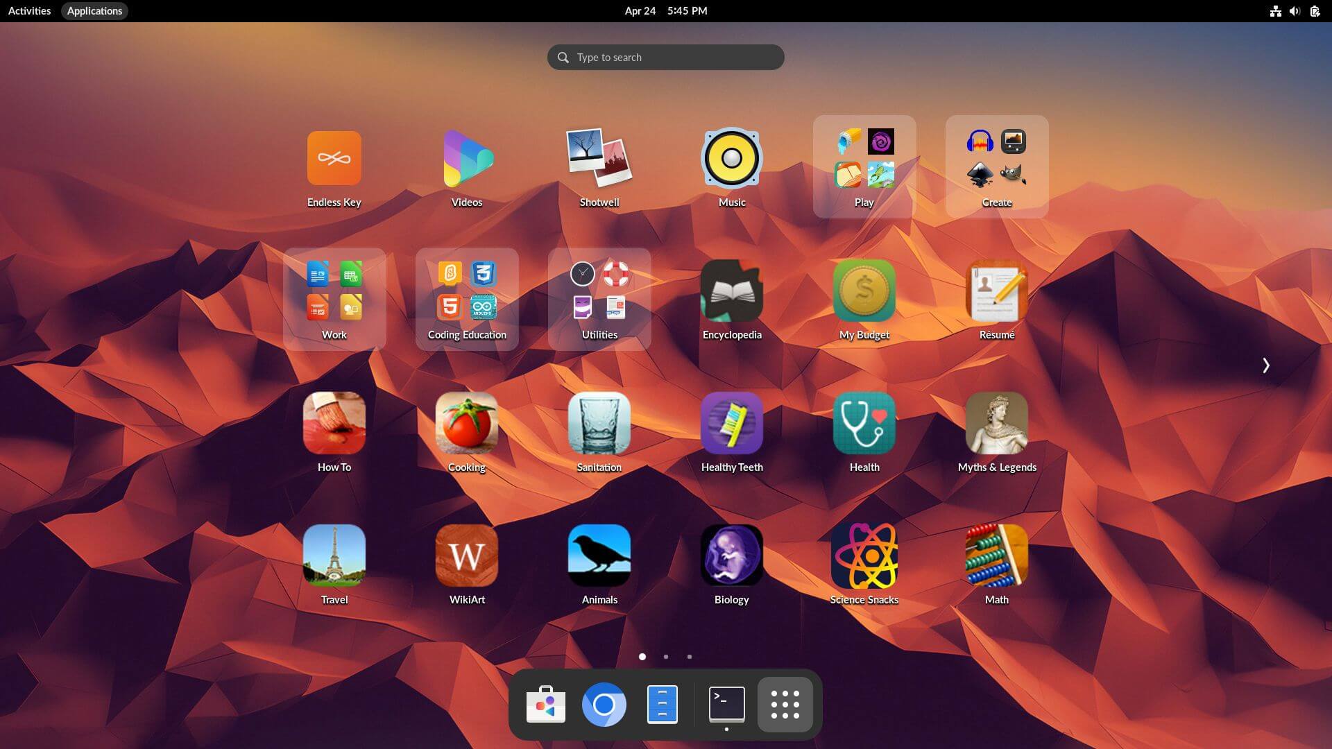Viewport: 1332px width, 749px height.
Task: Click the Applications menu in the top bar
Action: [x=94, y=10]
